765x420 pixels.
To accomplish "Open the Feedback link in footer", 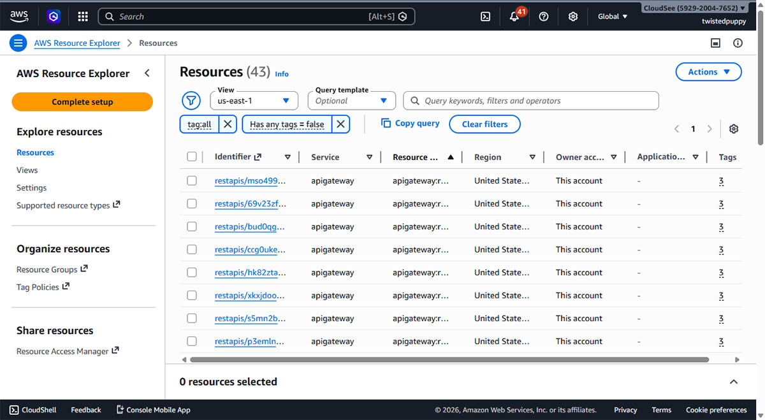I will point(86,410).
